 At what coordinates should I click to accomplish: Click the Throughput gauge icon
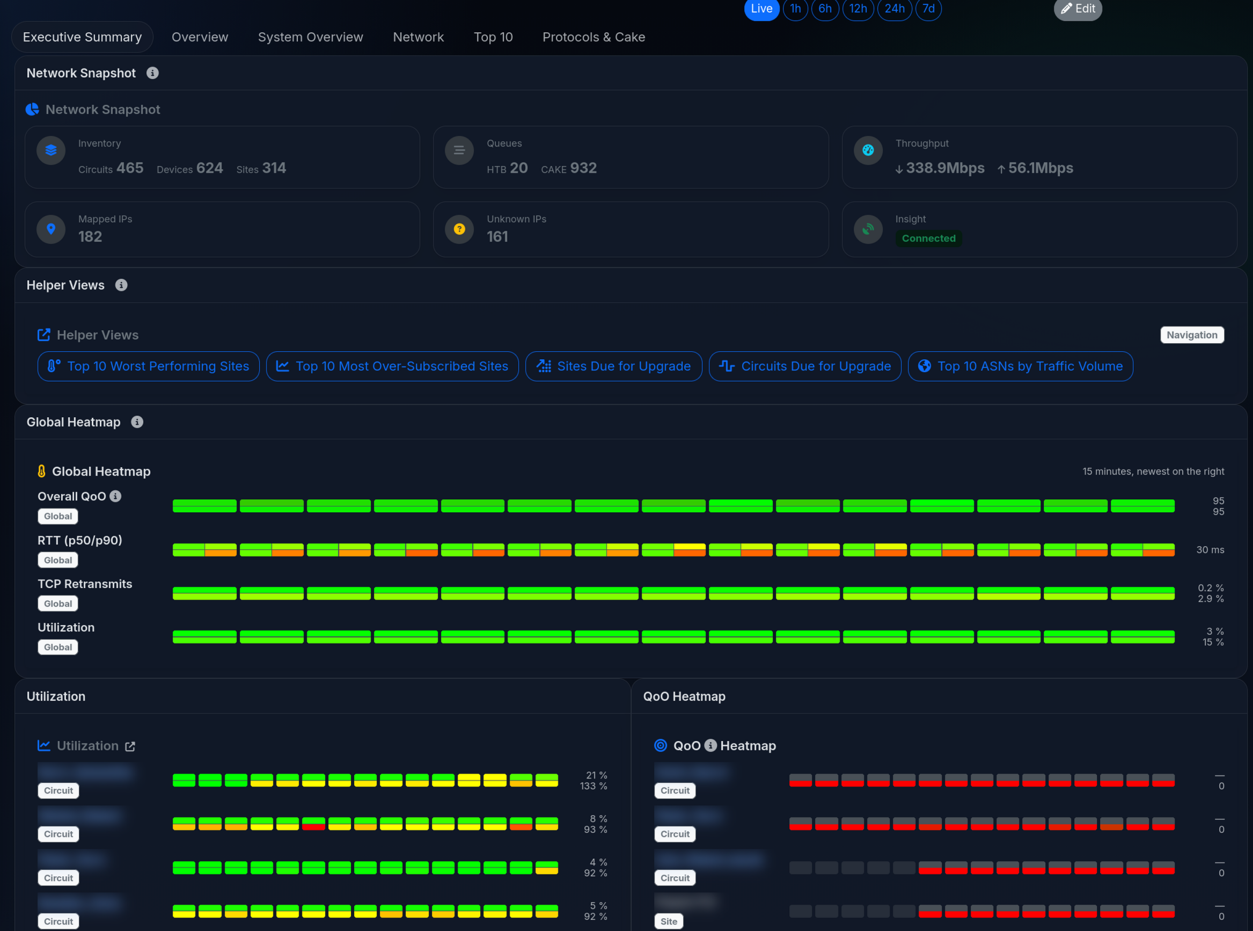(868, 150)
